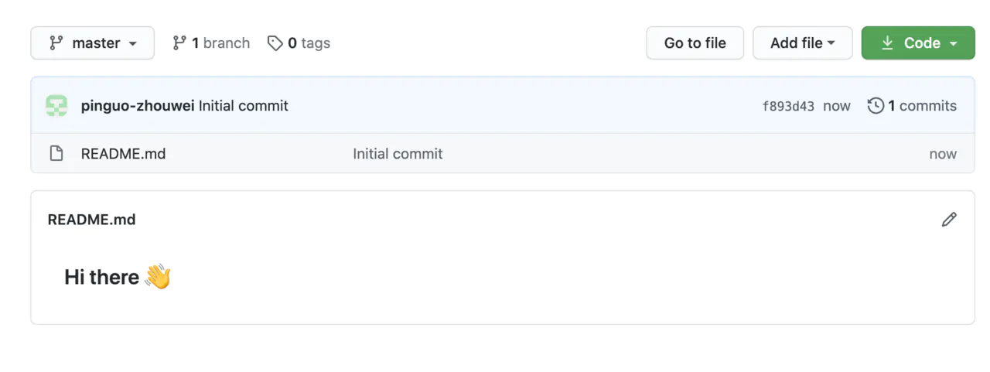Click the download icon in Code button
This screenshot has height=372, width=990.
point(887,43)
